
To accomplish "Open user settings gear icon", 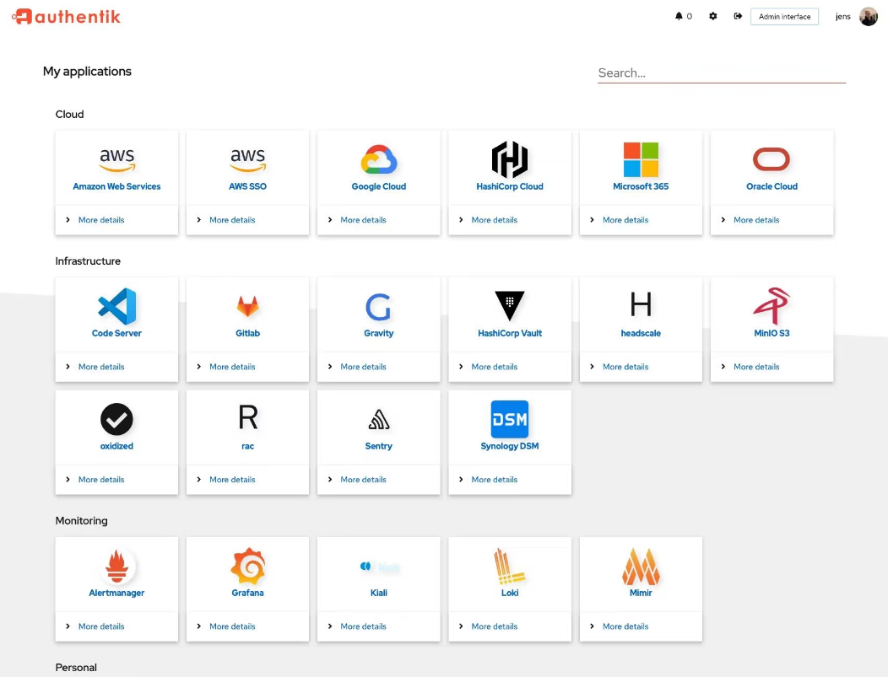I will (x=713, y=16).
